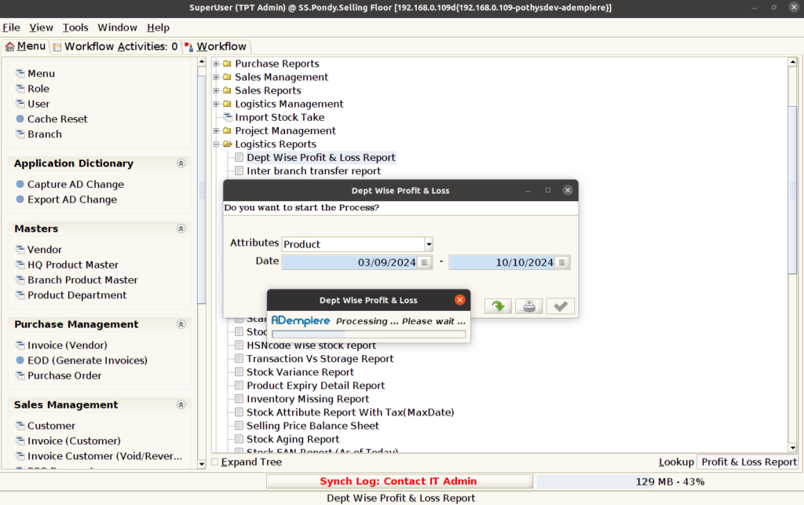Open Branch Product Master from sidebar
The image size is (804, 505).
coord(82,280)
